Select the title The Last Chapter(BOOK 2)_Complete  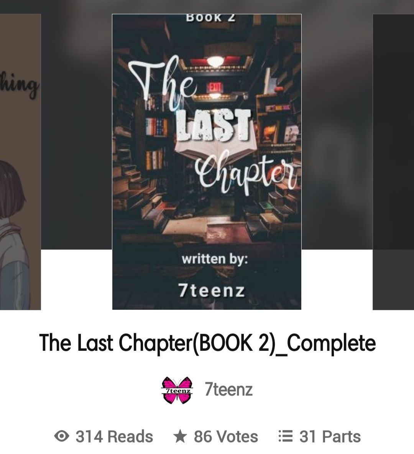point(207,343)
